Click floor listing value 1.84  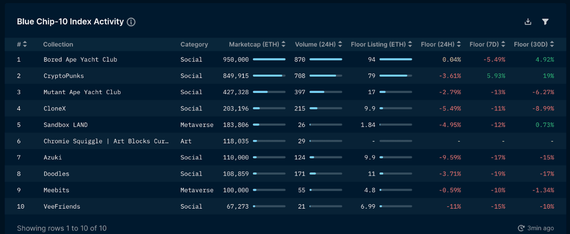[368, 125]
